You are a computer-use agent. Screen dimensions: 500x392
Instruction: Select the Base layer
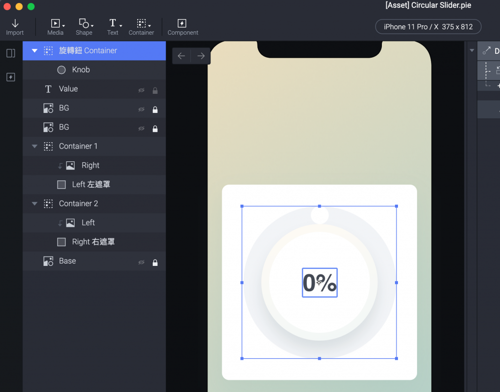[x=94, y=261]
